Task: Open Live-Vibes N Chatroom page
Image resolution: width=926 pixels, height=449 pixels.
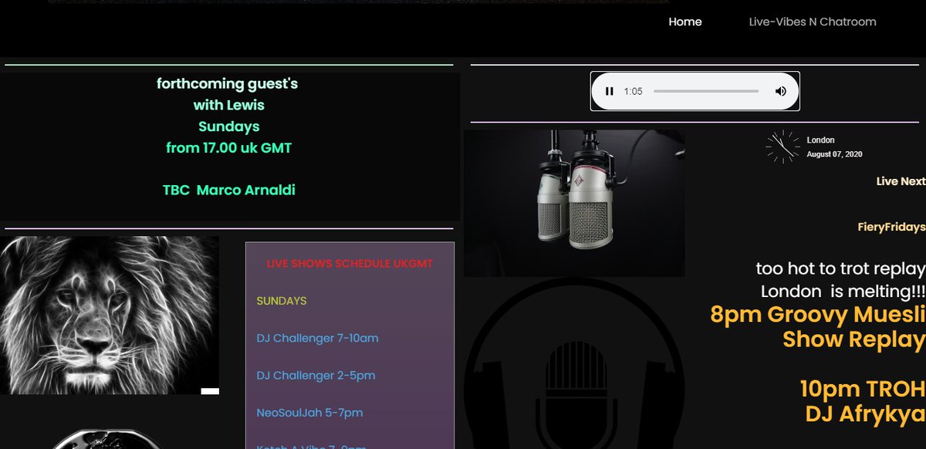Action: (x=813, y=22)
